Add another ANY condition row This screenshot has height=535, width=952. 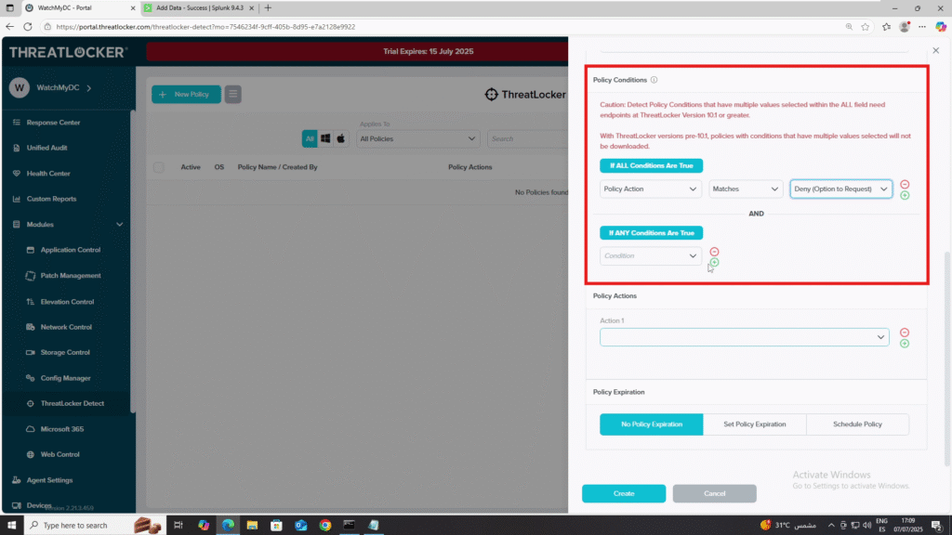click(714, 263)
